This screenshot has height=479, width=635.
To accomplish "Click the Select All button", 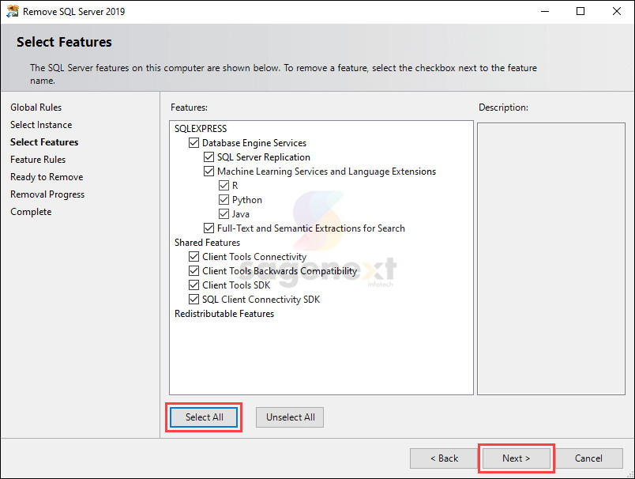I will 204,417.
